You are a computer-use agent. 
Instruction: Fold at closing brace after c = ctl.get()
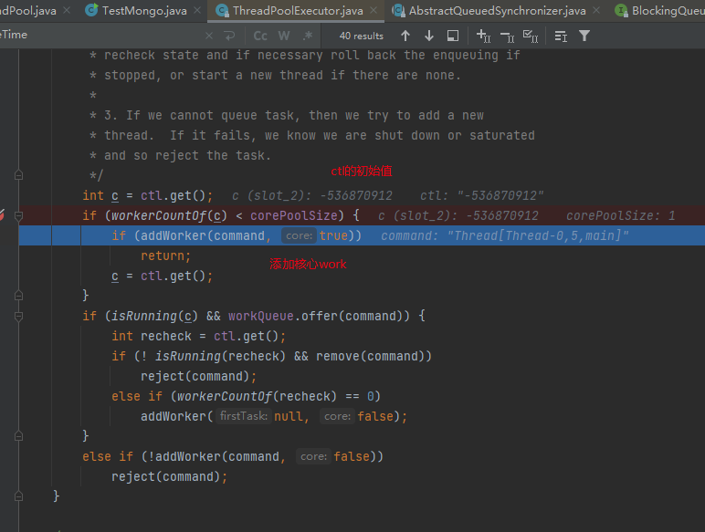[18, 296]
